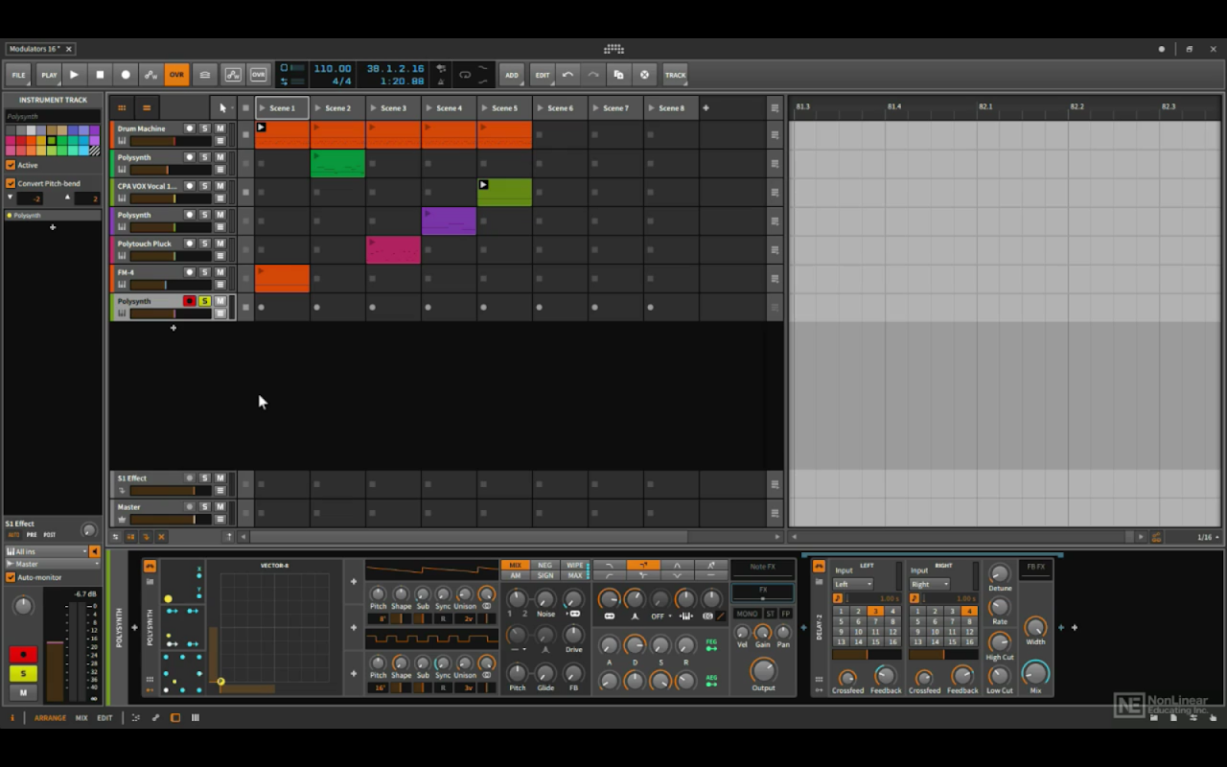Add new track with plus below Polysynth
Viewport: 1227px width, 767px height.
[174, 328]
